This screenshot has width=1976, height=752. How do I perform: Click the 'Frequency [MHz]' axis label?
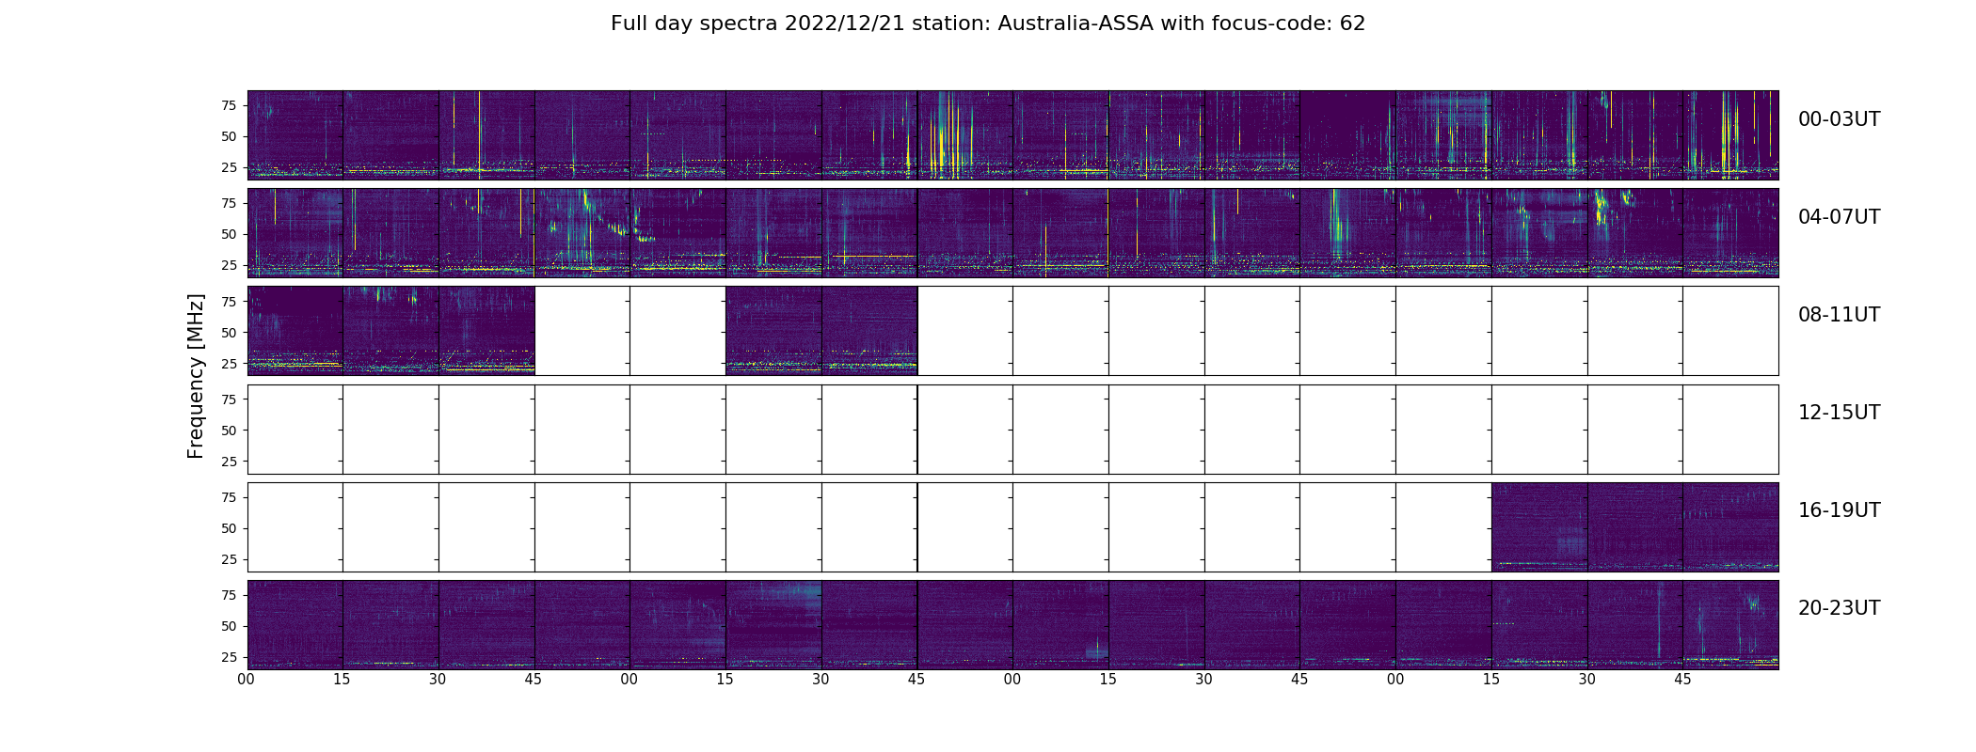pyautogui.click(x=196, y=376)
